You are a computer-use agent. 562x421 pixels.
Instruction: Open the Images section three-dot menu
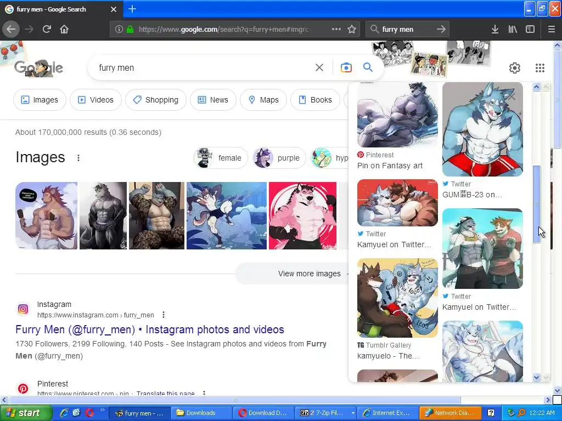pyautogui.click(x=78, y=158)
